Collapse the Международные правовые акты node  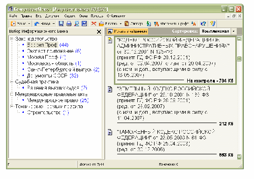tap(12, 94)
